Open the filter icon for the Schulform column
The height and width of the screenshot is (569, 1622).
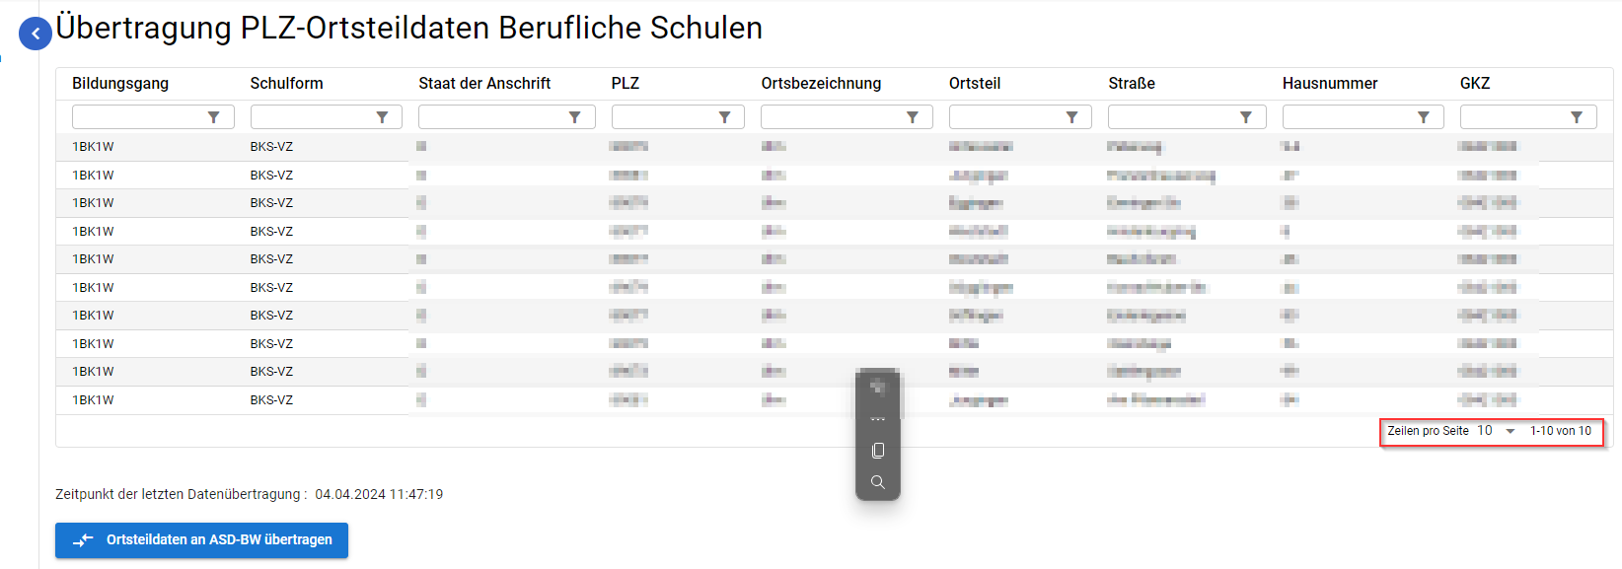[383, 116]
